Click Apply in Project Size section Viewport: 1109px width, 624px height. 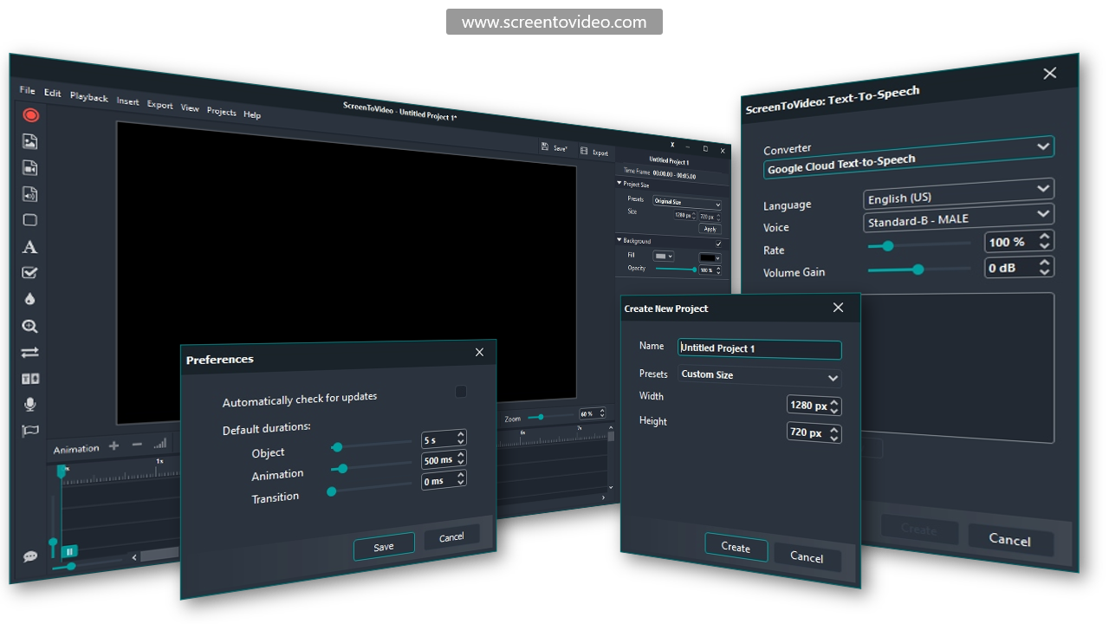pyautogui.click(x=710, y=229)
